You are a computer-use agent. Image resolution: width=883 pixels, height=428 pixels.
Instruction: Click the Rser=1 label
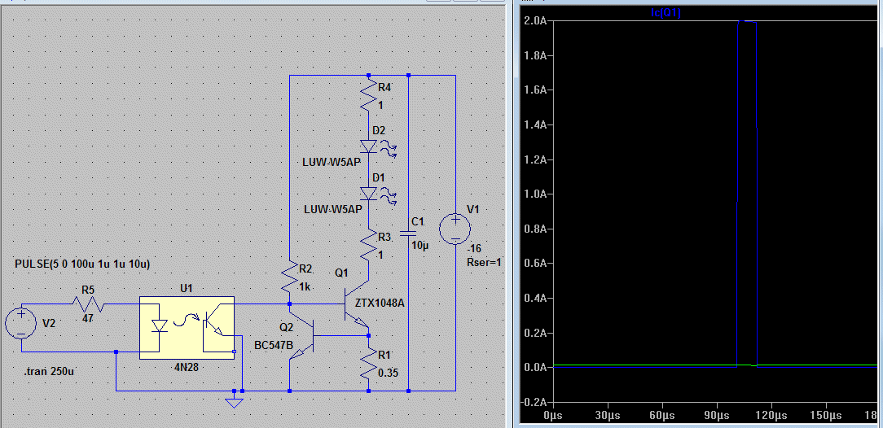(x=485, y=262)
